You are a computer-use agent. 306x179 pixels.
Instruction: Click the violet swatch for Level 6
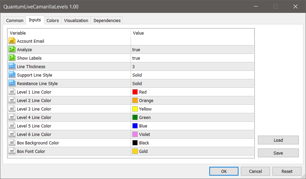135,134
